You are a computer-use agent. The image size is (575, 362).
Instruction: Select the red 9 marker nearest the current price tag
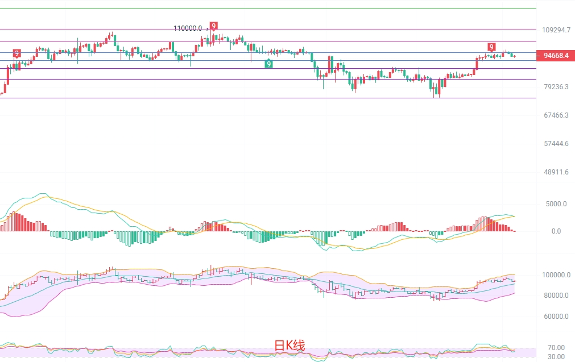[x=491, y=47]
